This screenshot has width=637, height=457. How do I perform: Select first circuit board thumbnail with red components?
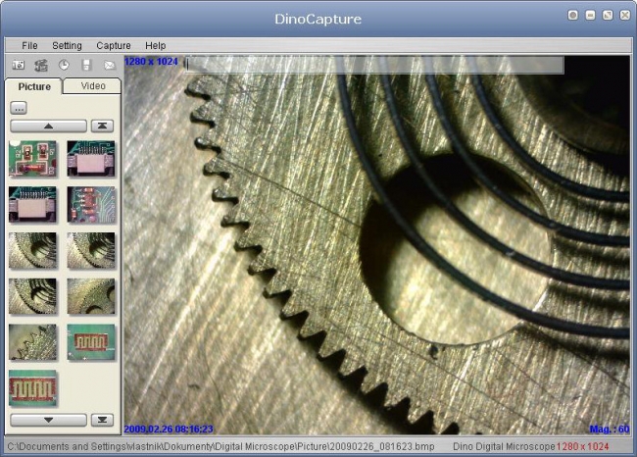pos(32,159)
